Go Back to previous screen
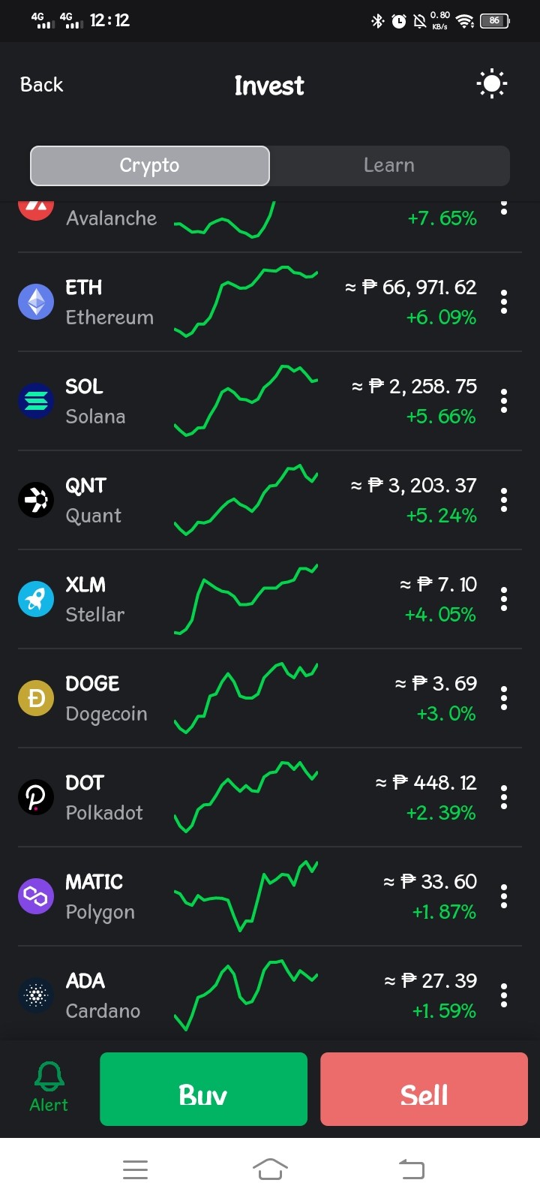The width and height of the screenshot is (540, 1201). click(x=42, y=84)
